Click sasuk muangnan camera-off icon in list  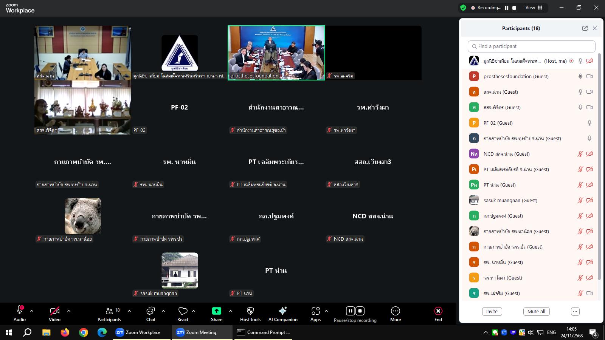(x=589, y=200)
